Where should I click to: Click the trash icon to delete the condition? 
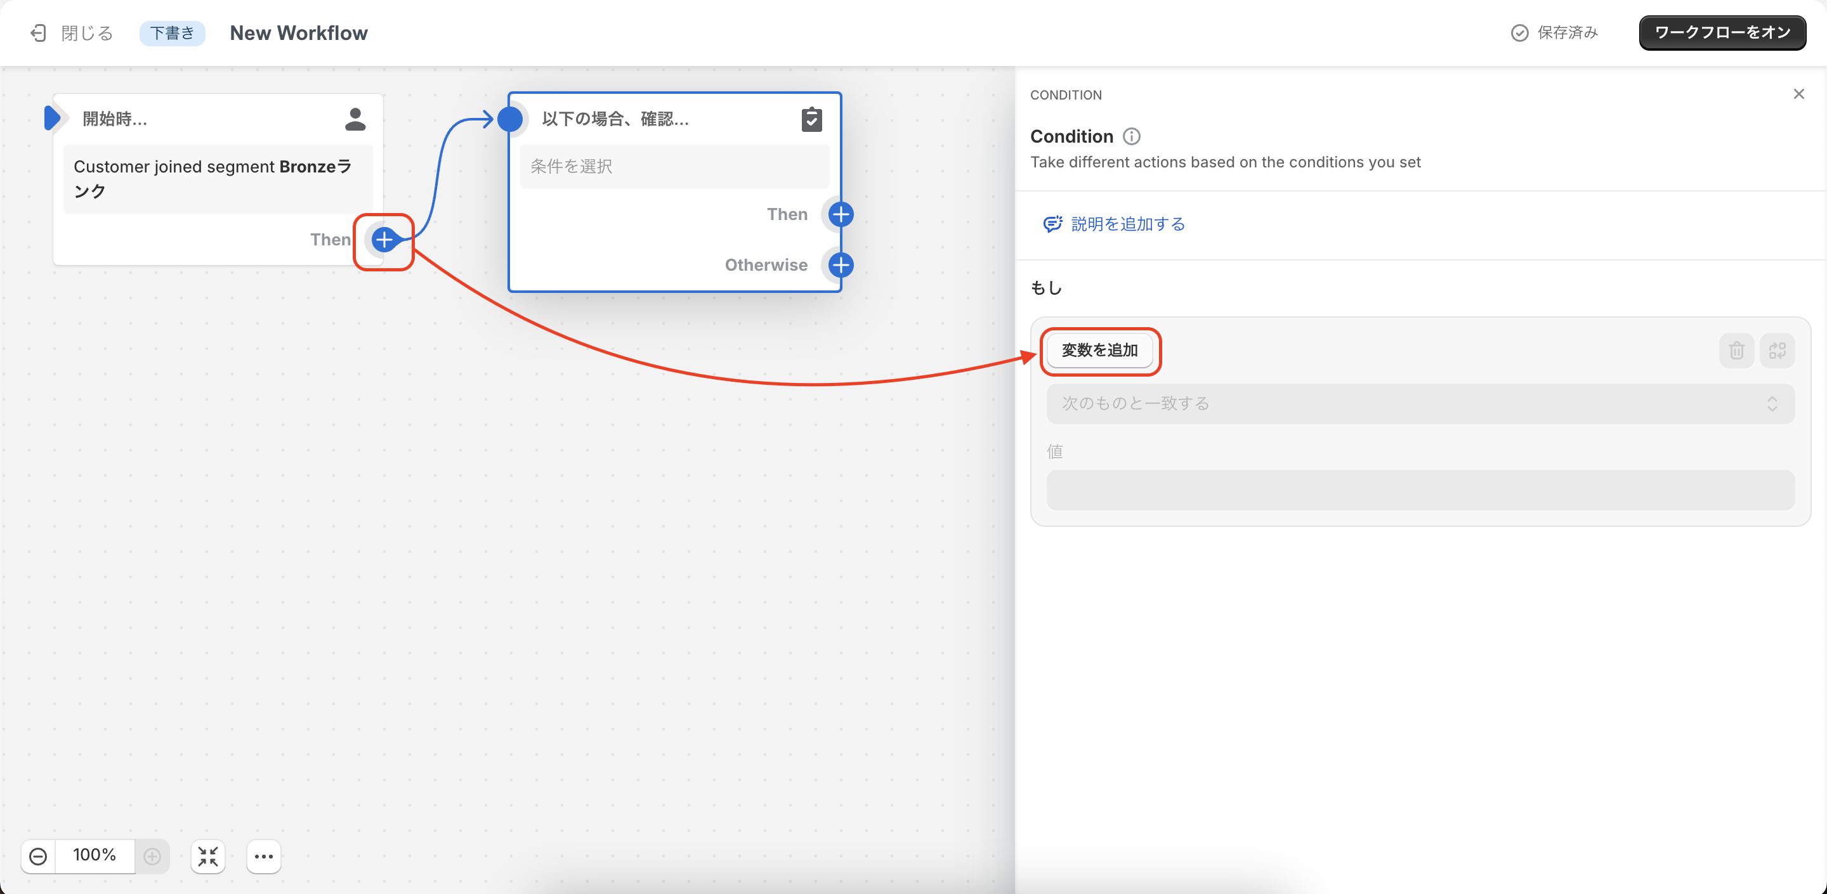tap(1736, 350)
